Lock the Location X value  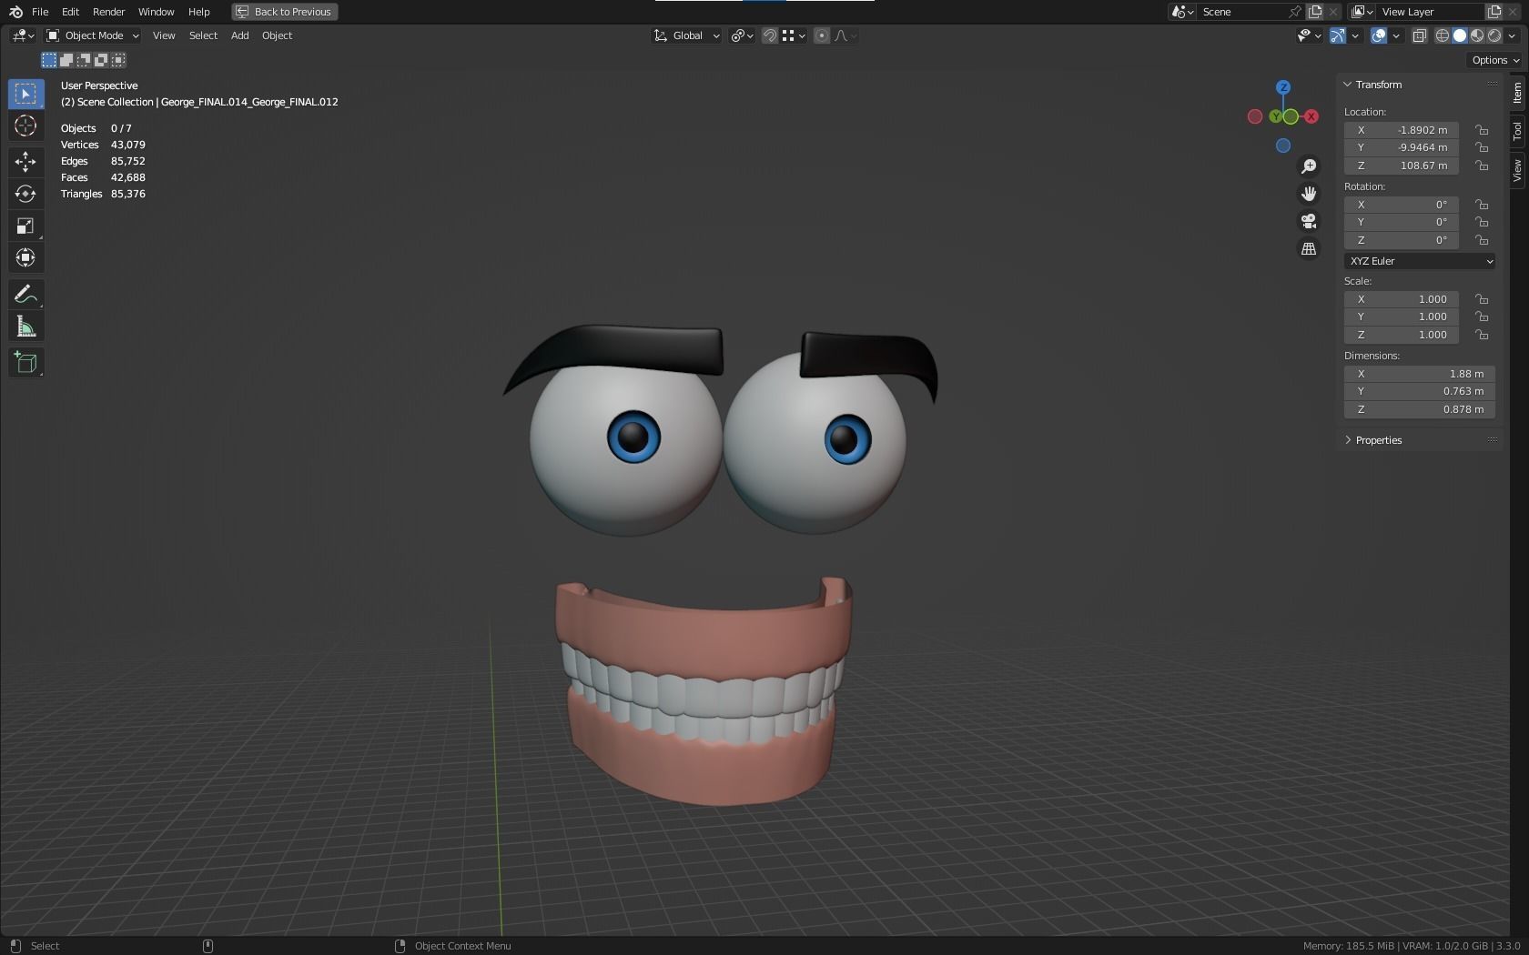[x=1482, y=130]
